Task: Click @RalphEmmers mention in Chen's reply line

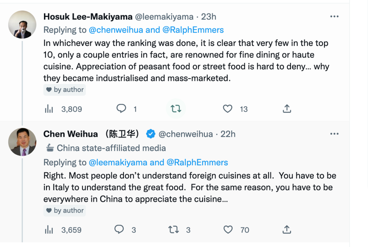Action: 197,162
